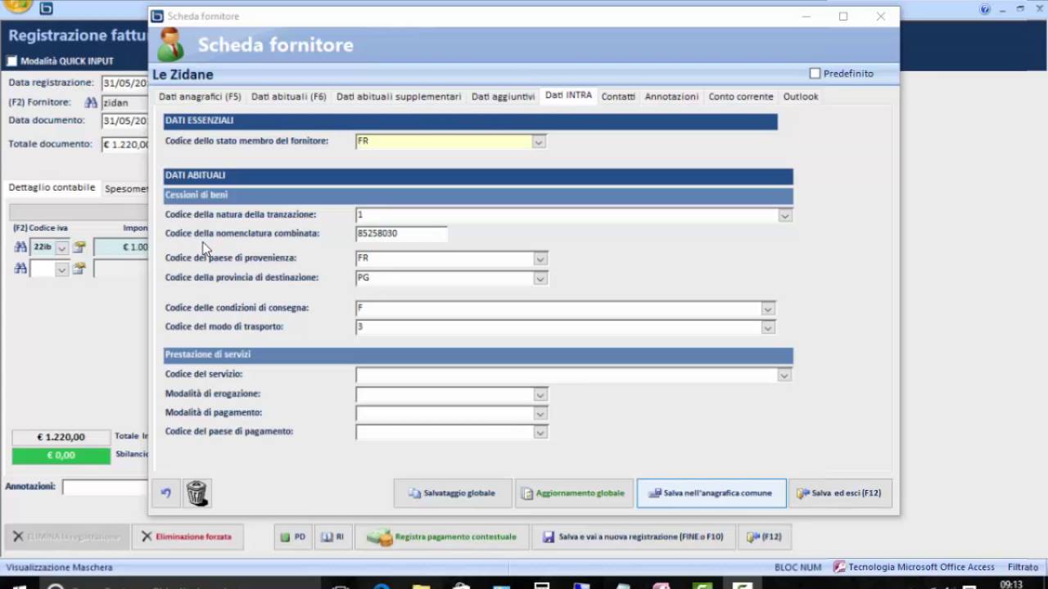
Task: Expand the Codice del modo di trasporto dropdown
Action: point(766,328)
